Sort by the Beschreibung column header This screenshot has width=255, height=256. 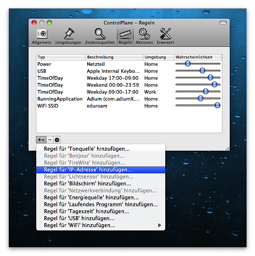114,57
